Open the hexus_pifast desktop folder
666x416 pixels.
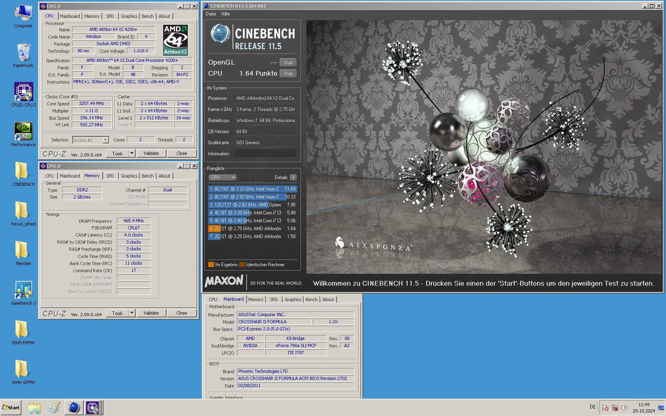click(23, 214)
